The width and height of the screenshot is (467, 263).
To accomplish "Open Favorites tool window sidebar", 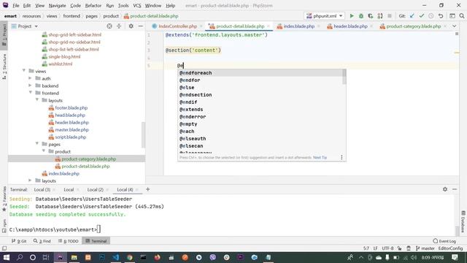I will point(4,198).
